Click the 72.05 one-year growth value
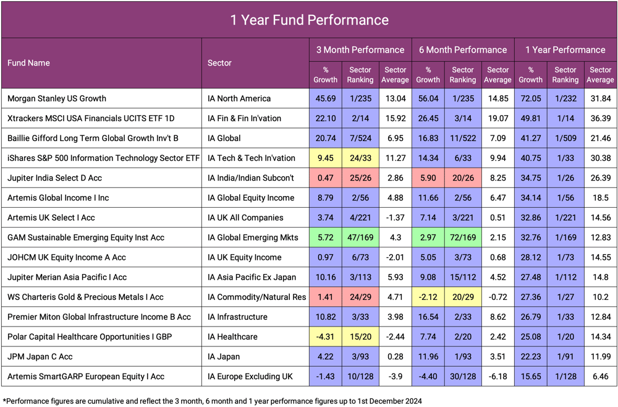618x407 pixels. point(530,98)
